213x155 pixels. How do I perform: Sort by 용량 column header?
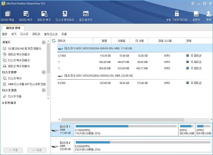pos(102,41)
